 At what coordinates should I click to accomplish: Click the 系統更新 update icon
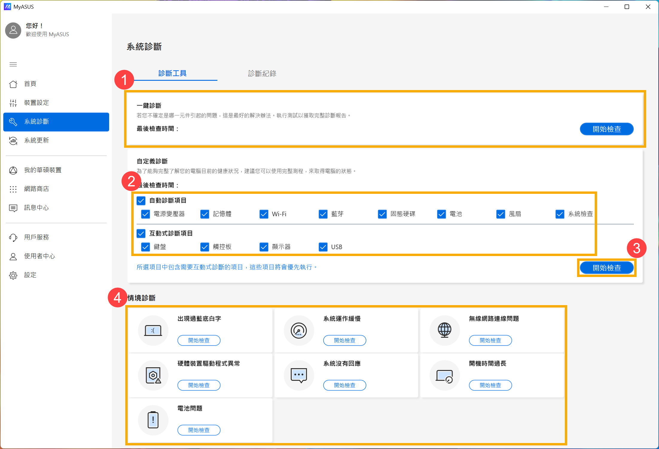[x=13, y=141]
